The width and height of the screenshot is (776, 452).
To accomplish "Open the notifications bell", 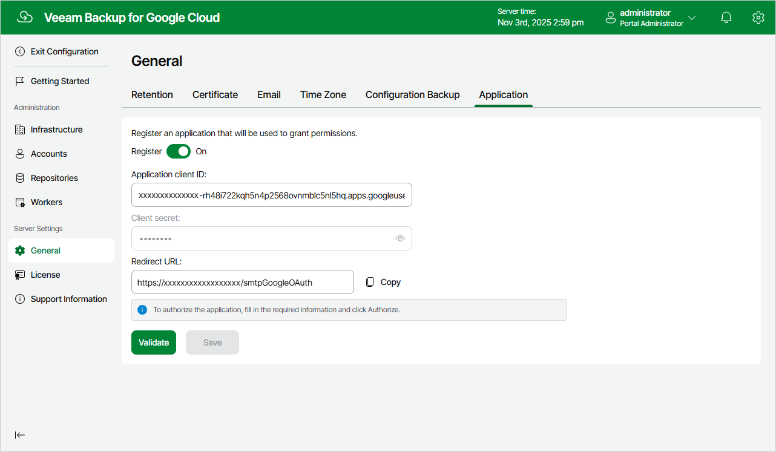I will (x=726, y=18).
